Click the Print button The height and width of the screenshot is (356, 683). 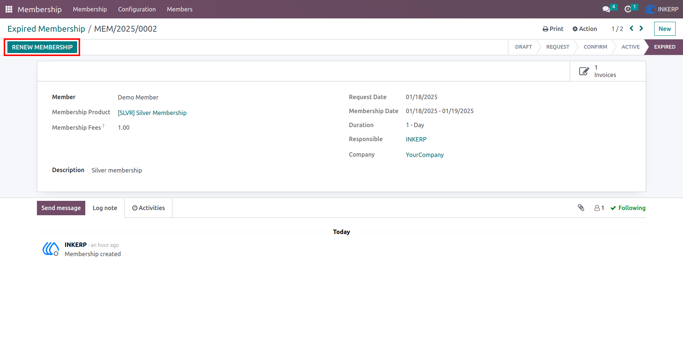553,29
